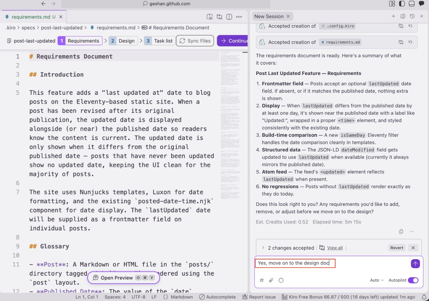Expand the 2 changes accepted row
This screenshot has width=429, height=301.
[x=263, y=248]
